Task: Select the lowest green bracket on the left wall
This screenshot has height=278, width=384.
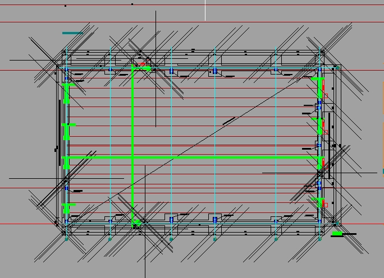Action: point(67,208)
